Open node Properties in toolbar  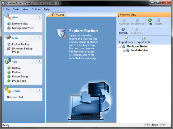click(x=137, y=31)
